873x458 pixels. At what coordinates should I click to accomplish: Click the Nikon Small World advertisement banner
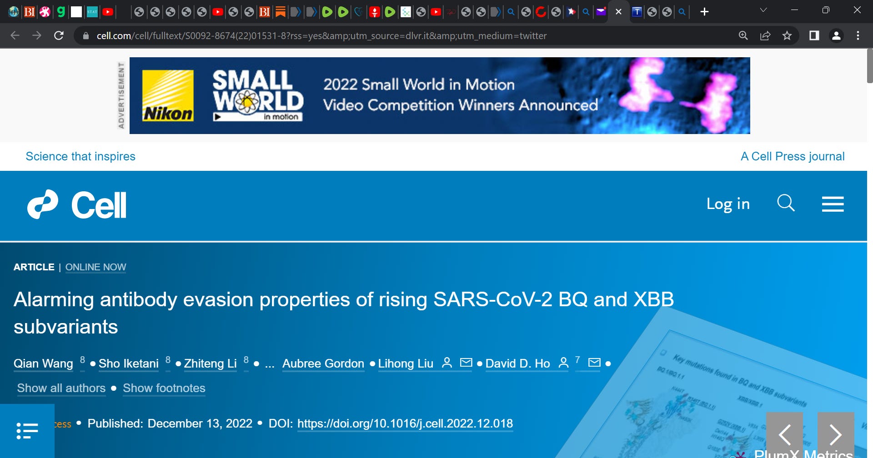(x=440, y=95)
